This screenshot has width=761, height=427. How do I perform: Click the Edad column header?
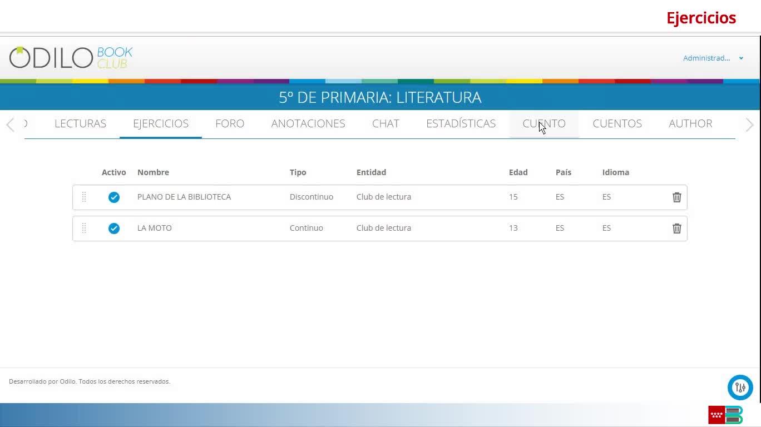(518, 172)
